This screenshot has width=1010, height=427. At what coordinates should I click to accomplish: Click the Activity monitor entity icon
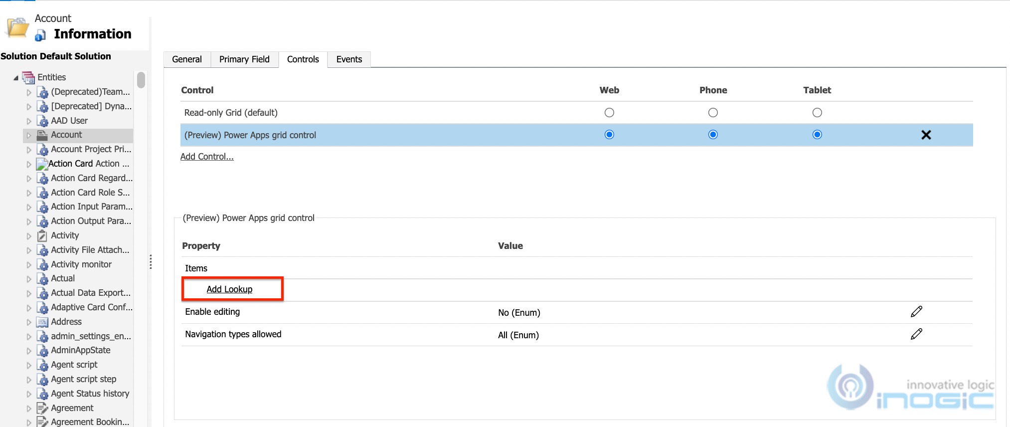(43, 265)
